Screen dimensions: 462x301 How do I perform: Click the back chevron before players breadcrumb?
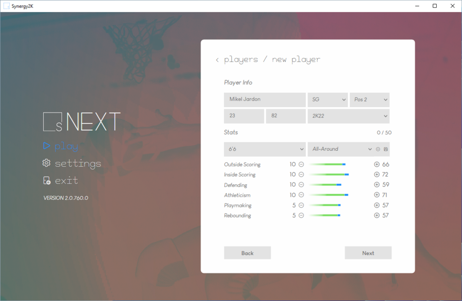click(217, 60)
